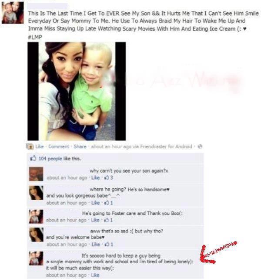Click the globe privacy icon beside Friendcaster
The image size is (261, 279).
point(200,146)
